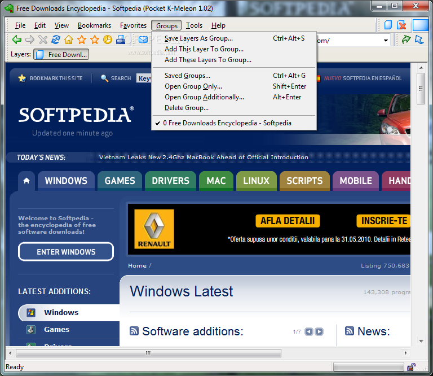Click the green Go arrow icon
Image resolution: width=433 pixels, height=376 pixels.
click(406, 40)
